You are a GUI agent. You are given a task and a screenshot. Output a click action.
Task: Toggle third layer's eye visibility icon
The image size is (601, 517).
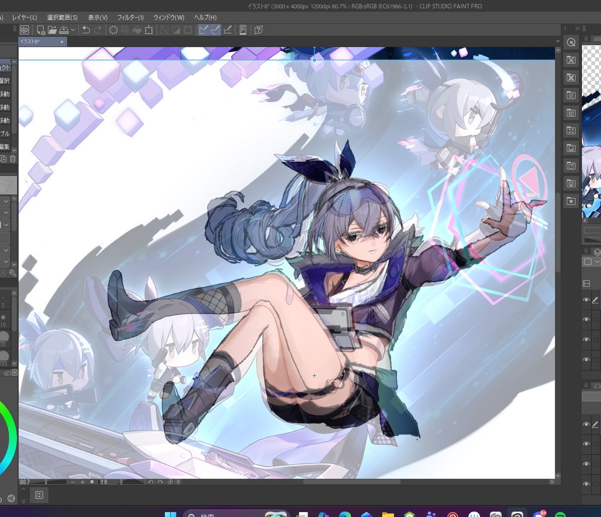[586, 339]
